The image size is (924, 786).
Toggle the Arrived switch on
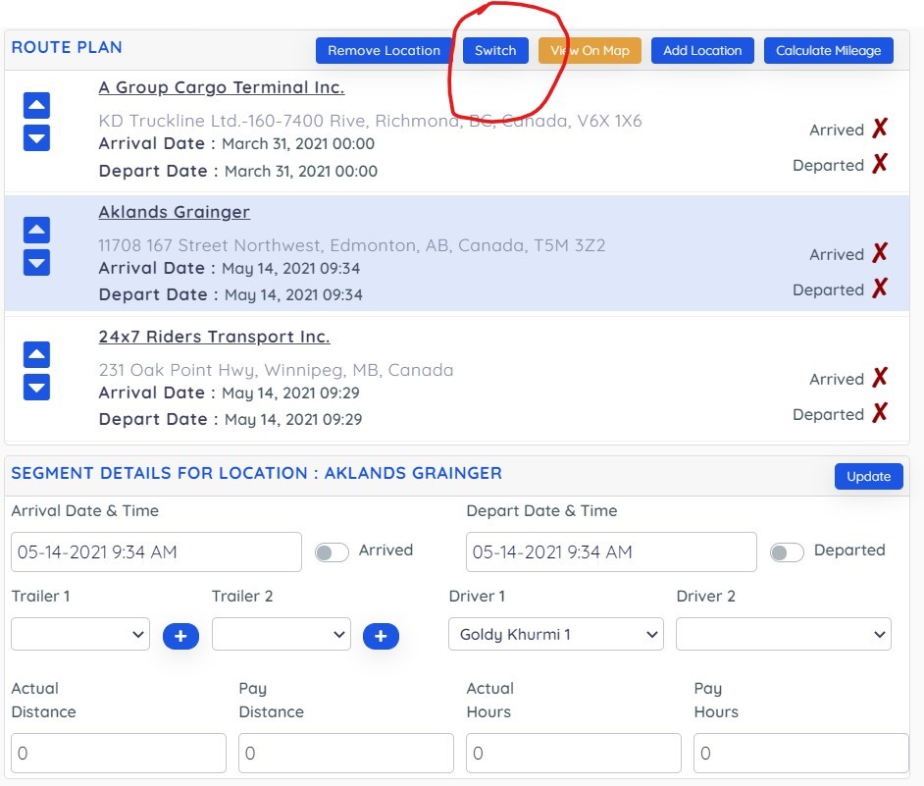332,552
